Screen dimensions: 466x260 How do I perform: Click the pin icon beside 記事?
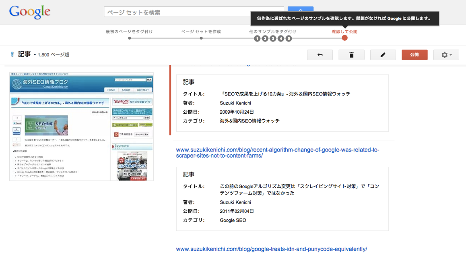coord(12,54)
